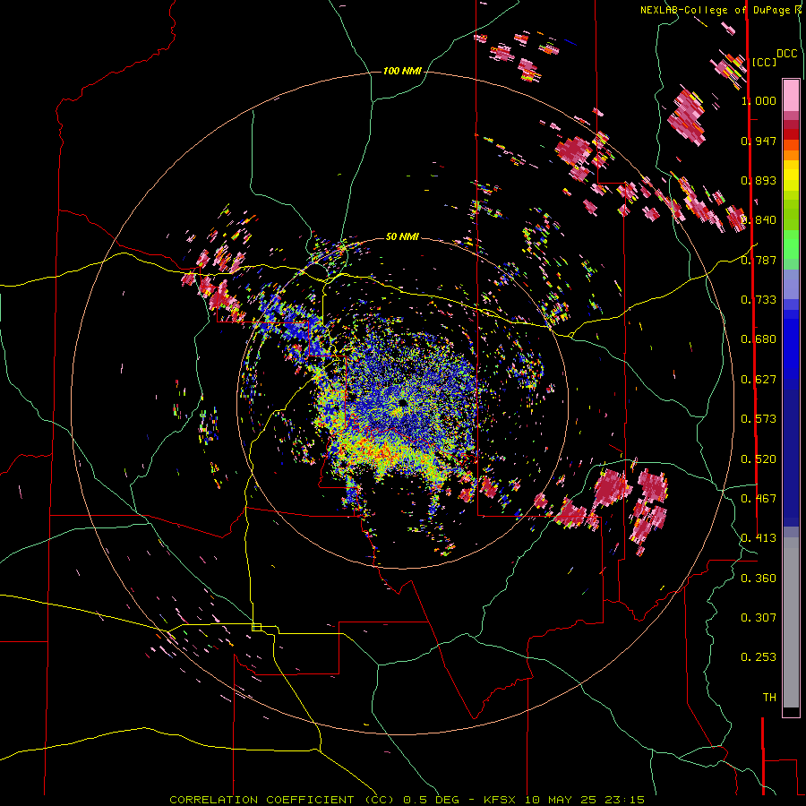The height and width of the screenshot is (806, 806).
Task: Click the 0.787 scale value
Action: (759, 260)
